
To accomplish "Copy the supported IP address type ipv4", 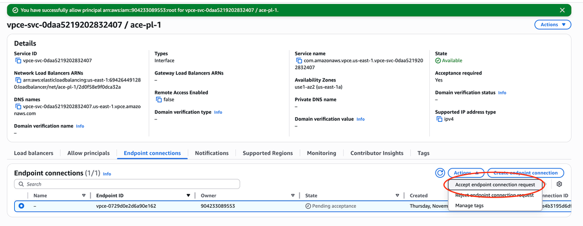I will click(439, 119).
